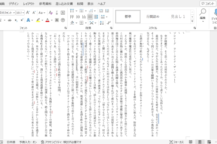Open enclosed characters tool
This screenshot has height=144, width=217.
[x=63, y=20]
